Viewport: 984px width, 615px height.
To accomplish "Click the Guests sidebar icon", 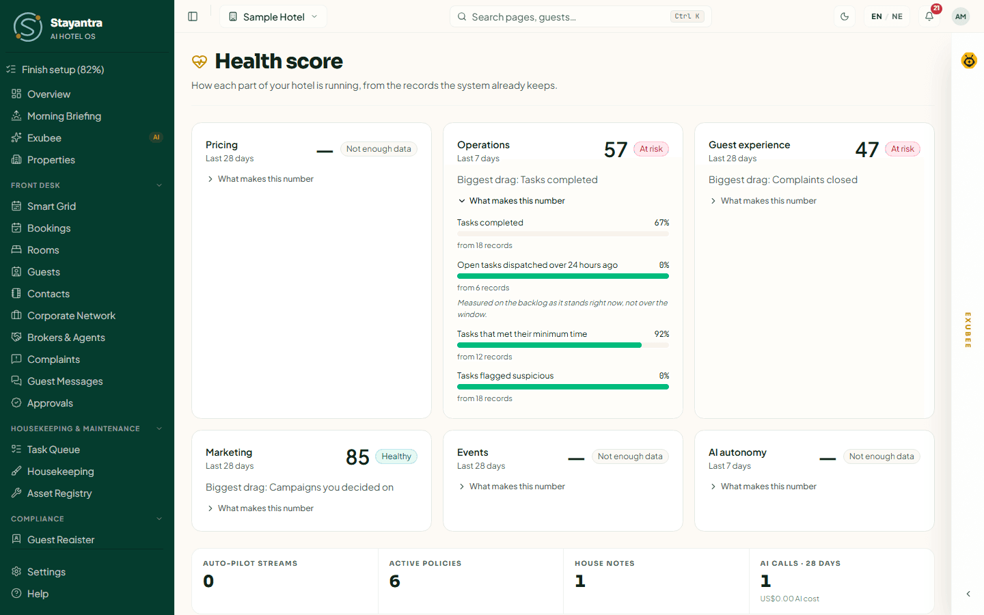I will (x=16, y=272).
